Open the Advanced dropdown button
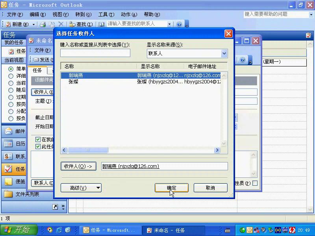This screenshot has width=315, height=236. [81, 188]
